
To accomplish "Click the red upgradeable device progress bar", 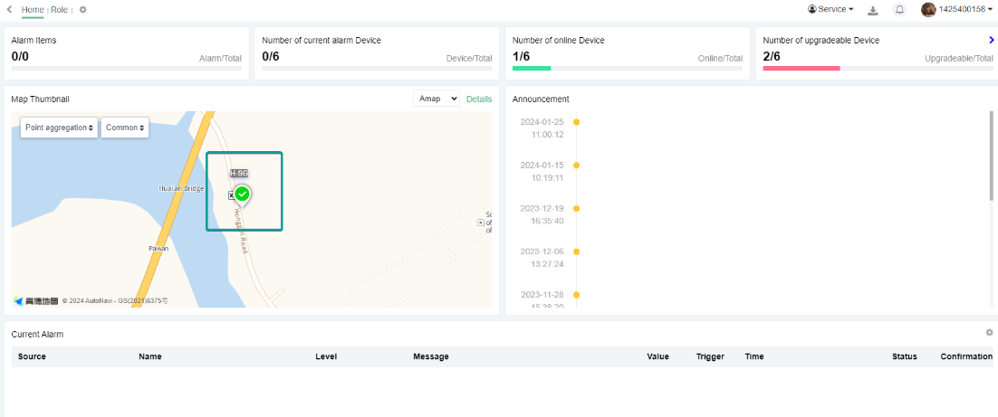I will tap(801, 68).
